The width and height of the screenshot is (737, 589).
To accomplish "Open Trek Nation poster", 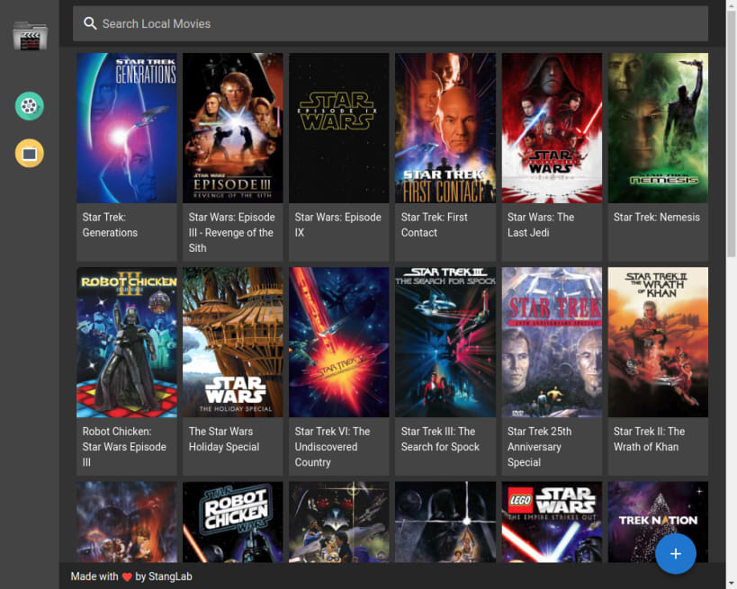I will (x=658, y=522).
